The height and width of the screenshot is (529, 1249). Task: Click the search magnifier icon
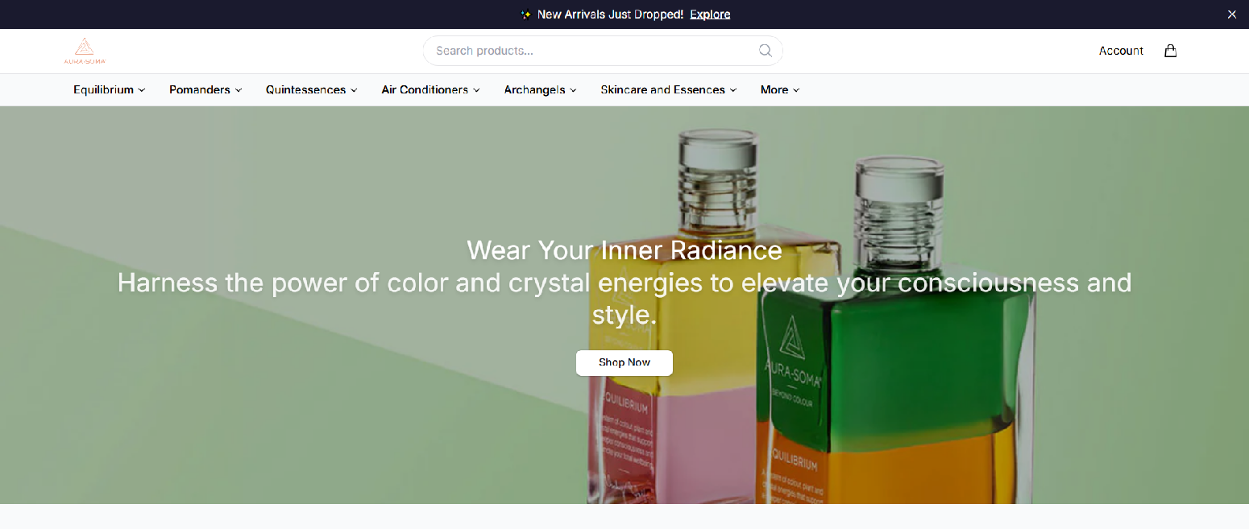pyautogui.click(x=766, y=51)
